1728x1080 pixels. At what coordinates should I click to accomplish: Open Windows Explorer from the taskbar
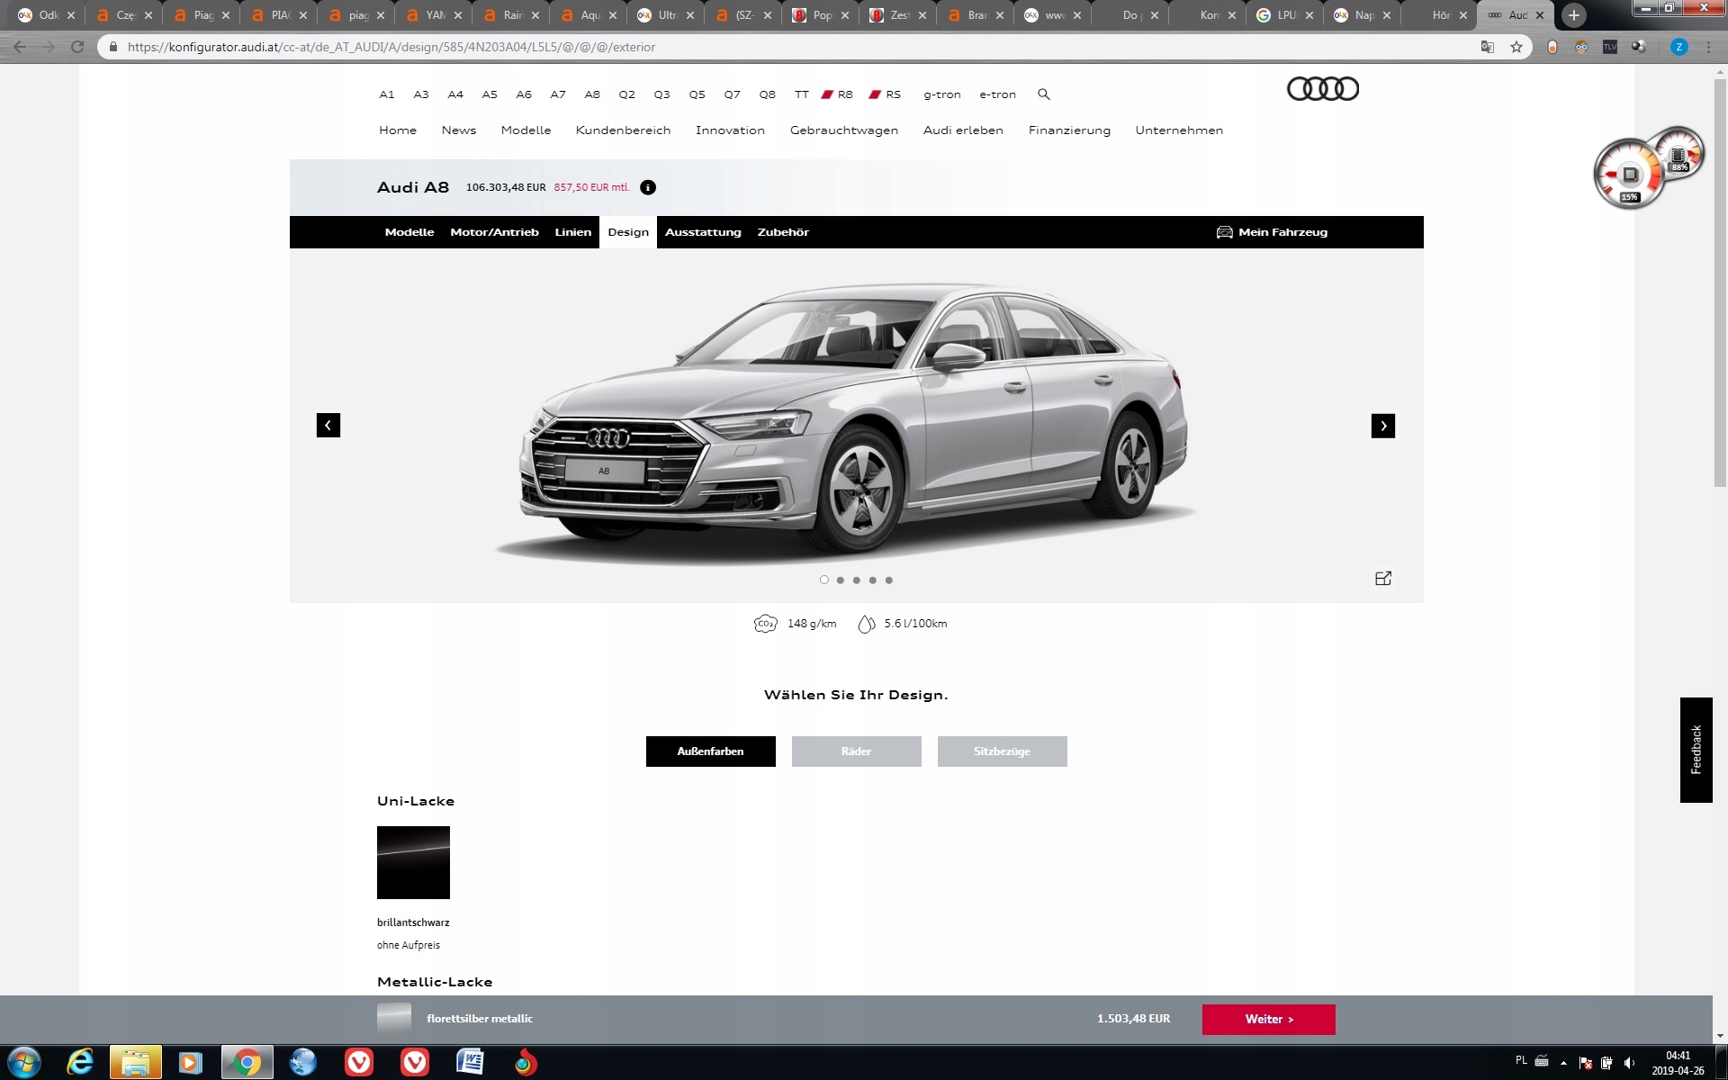click(136, 1063)
